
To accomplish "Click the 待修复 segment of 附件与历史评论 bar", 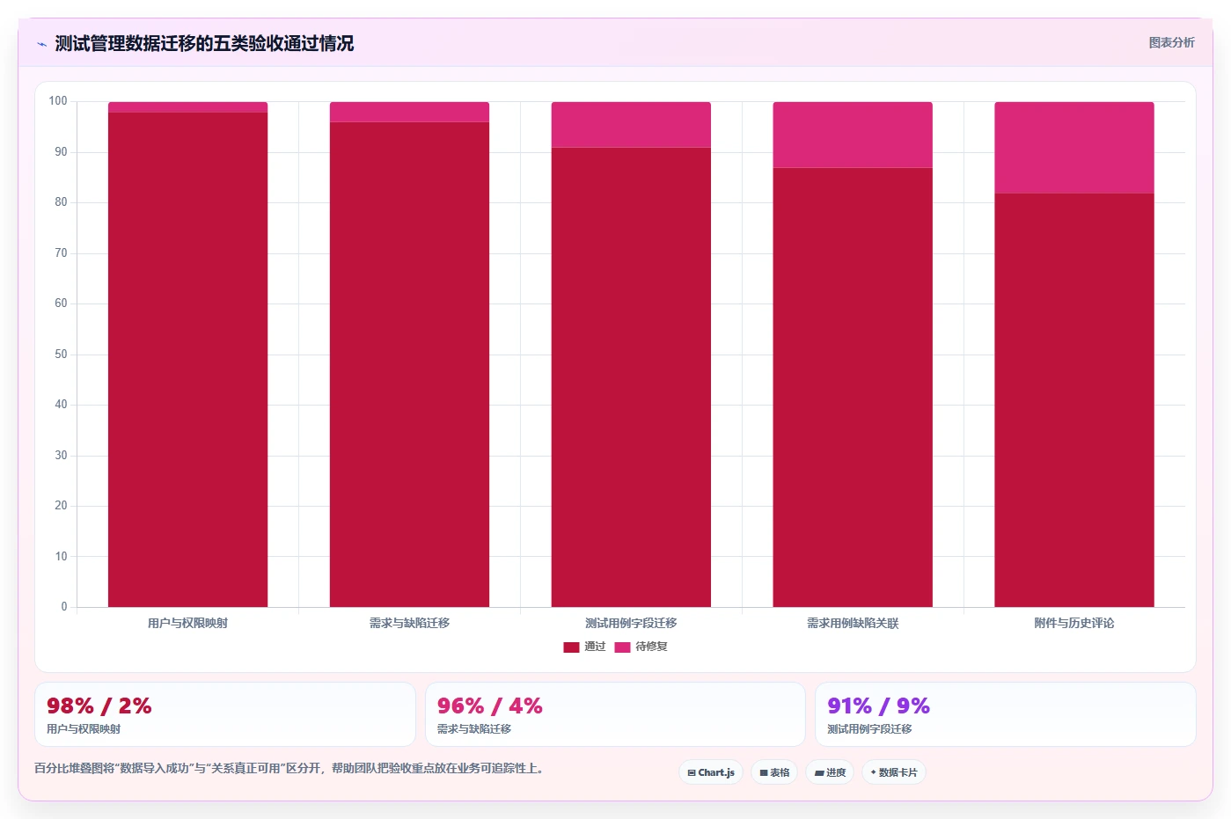I will [x=1074, y=148].
